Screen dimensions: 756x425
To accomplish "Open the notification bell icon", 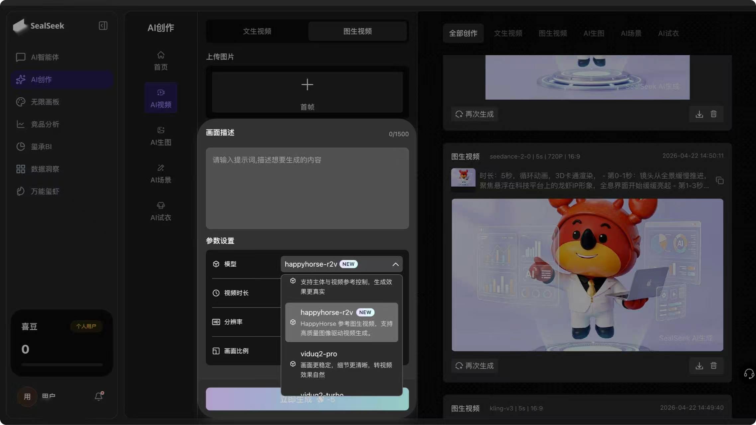I will coord(99,396).
